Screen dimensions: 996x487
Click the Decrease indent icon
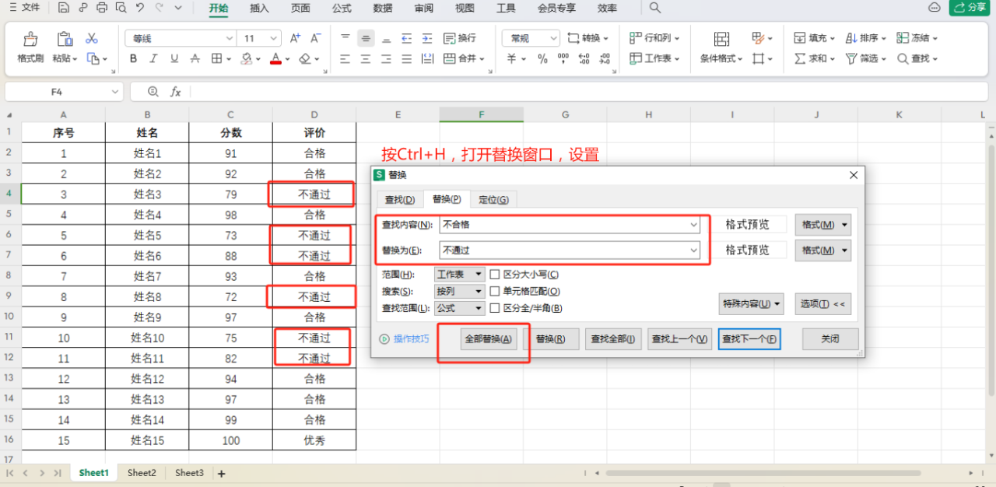point(405,38)
